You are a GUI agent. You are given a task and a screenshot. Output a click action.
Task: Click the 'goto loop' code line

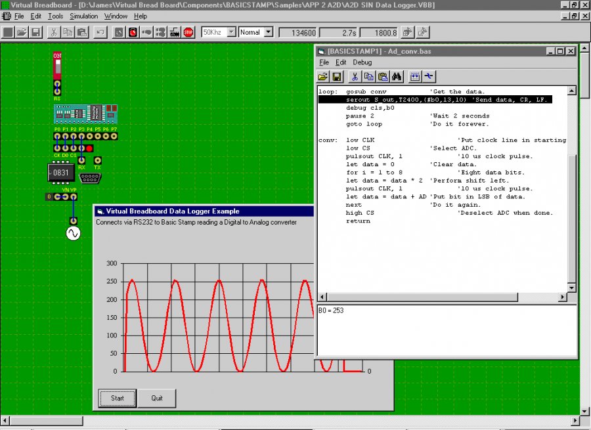tap(364, 124)
